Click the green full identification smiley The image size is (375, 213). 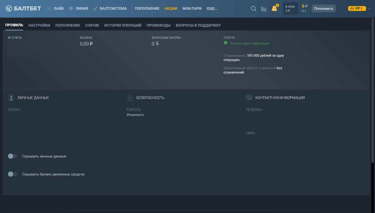[x=225, y=43]
